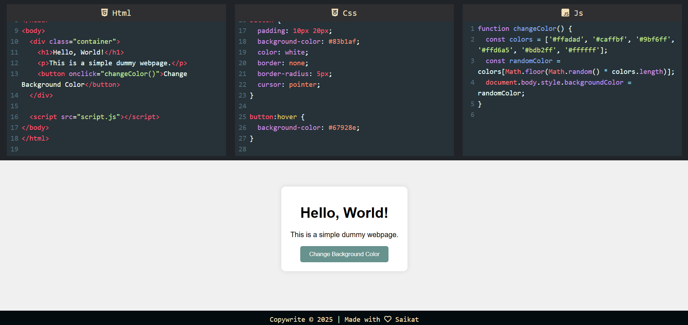Click line number 4 in Js gutter
Viewport: 688px width, 325px height.
point(472,83)
